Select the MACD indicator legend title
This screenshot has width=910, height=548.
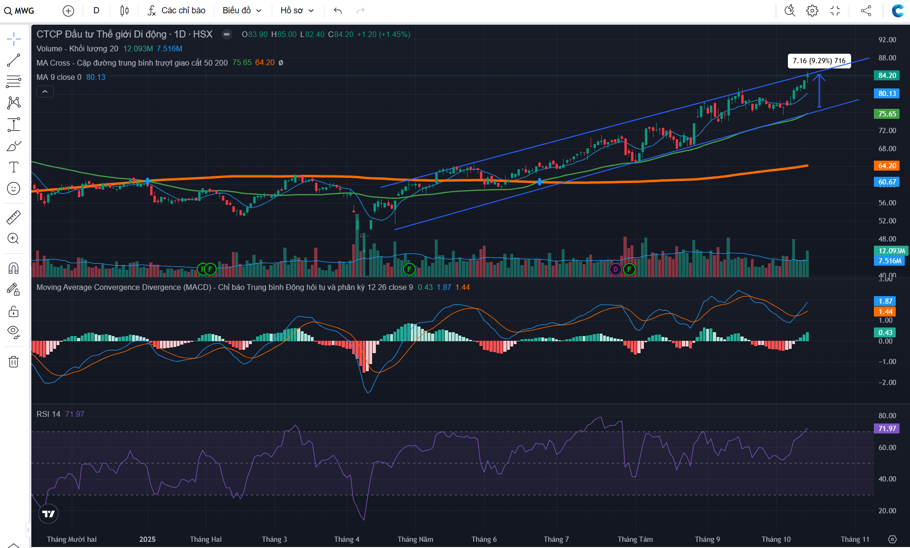(x=225, y=287)
